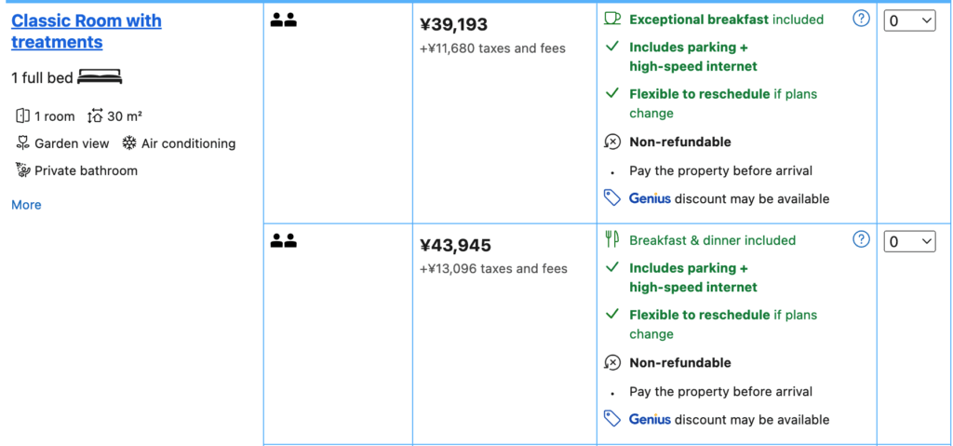
Task: Click the air conditioning snowflake icon
Action: (129, 143)
